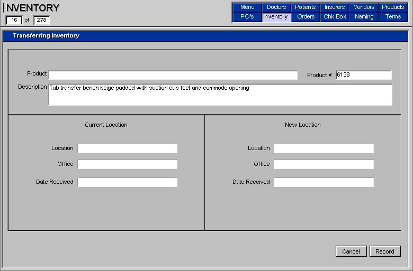Click the Cancel button
Screen dimensions: 413x271
click(351, 251)
